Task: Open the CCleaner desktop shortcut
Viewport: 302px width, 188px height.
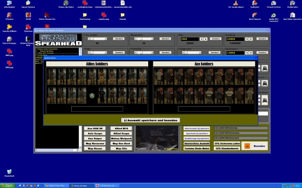Action: 9,16
